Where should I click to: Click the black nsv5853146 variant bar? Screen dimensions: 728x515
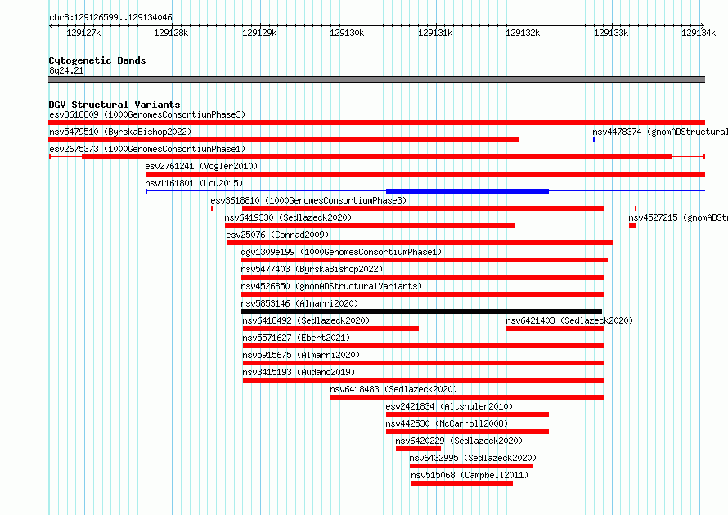point(421,311)
